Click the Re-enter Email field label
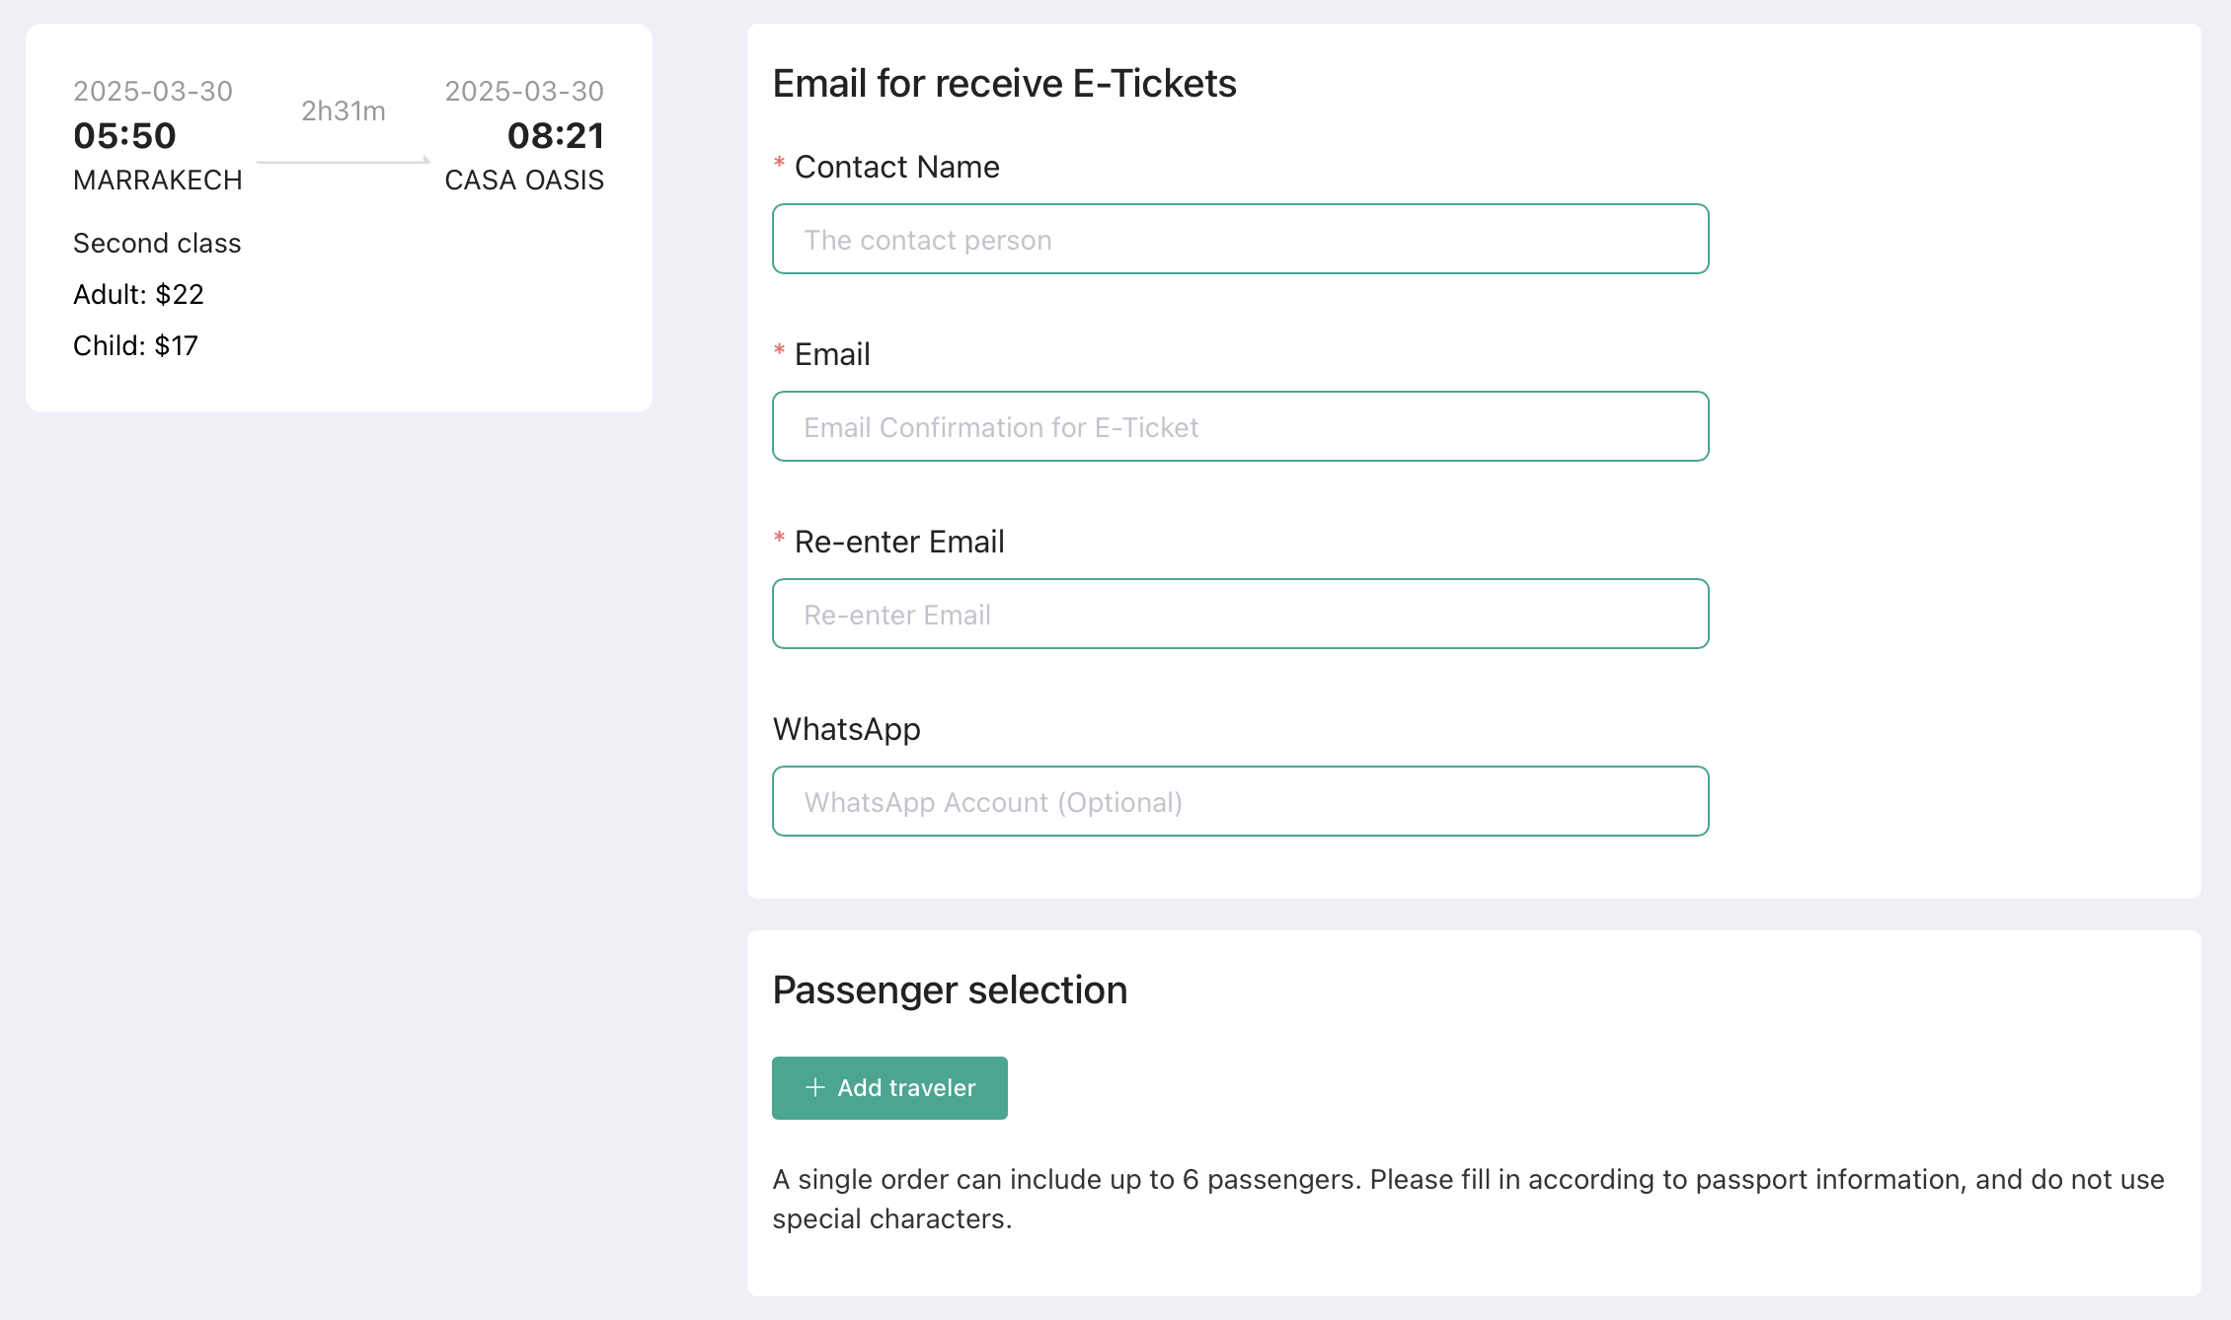The width and height of the screenshot is (2231, 1320). pyautogui.click(x=898, y=542)
